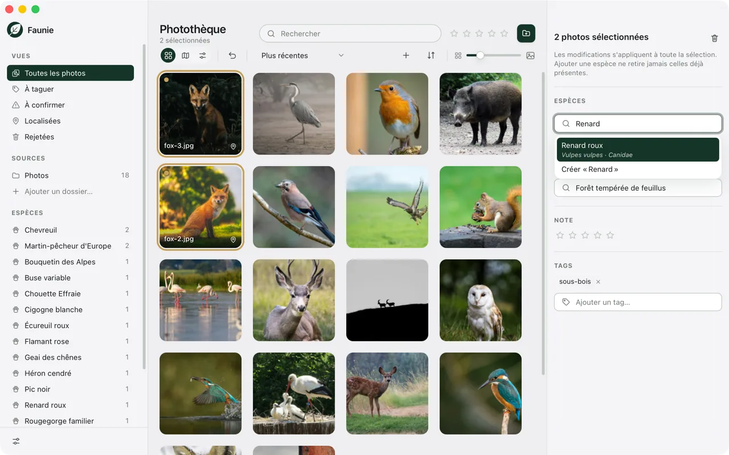Viewport: 729px width, 455px height.
Task: Set the header rating filter to one star
Action: click(454, 34)
